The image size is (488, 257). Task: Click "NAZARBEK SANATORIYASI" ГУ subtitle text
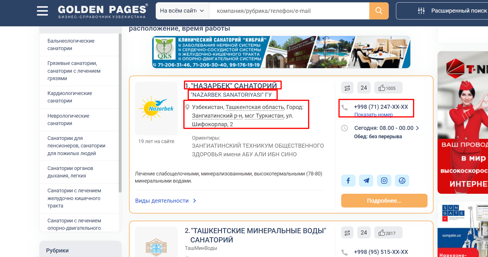coord(231,95)
